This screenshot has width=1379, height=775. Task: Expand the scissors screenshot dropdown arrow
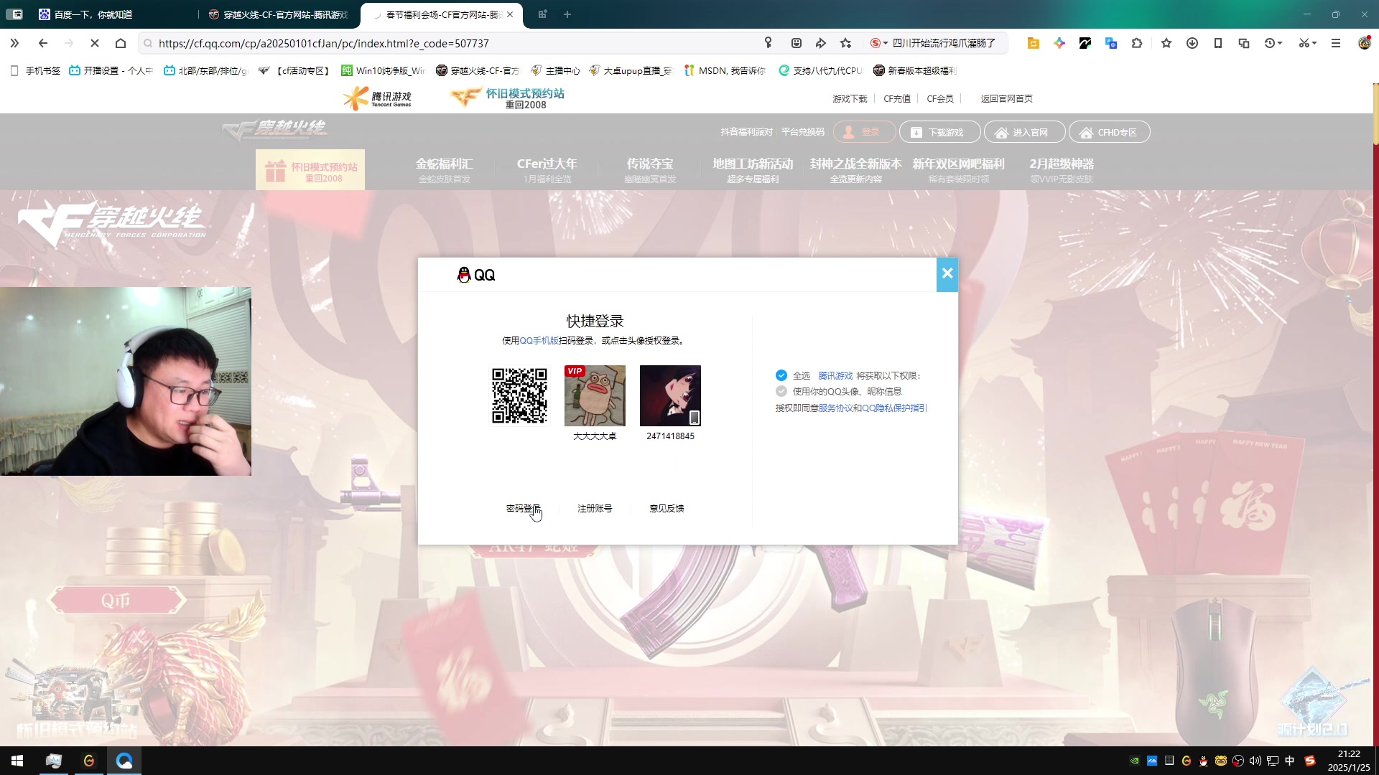(1314, 43)
